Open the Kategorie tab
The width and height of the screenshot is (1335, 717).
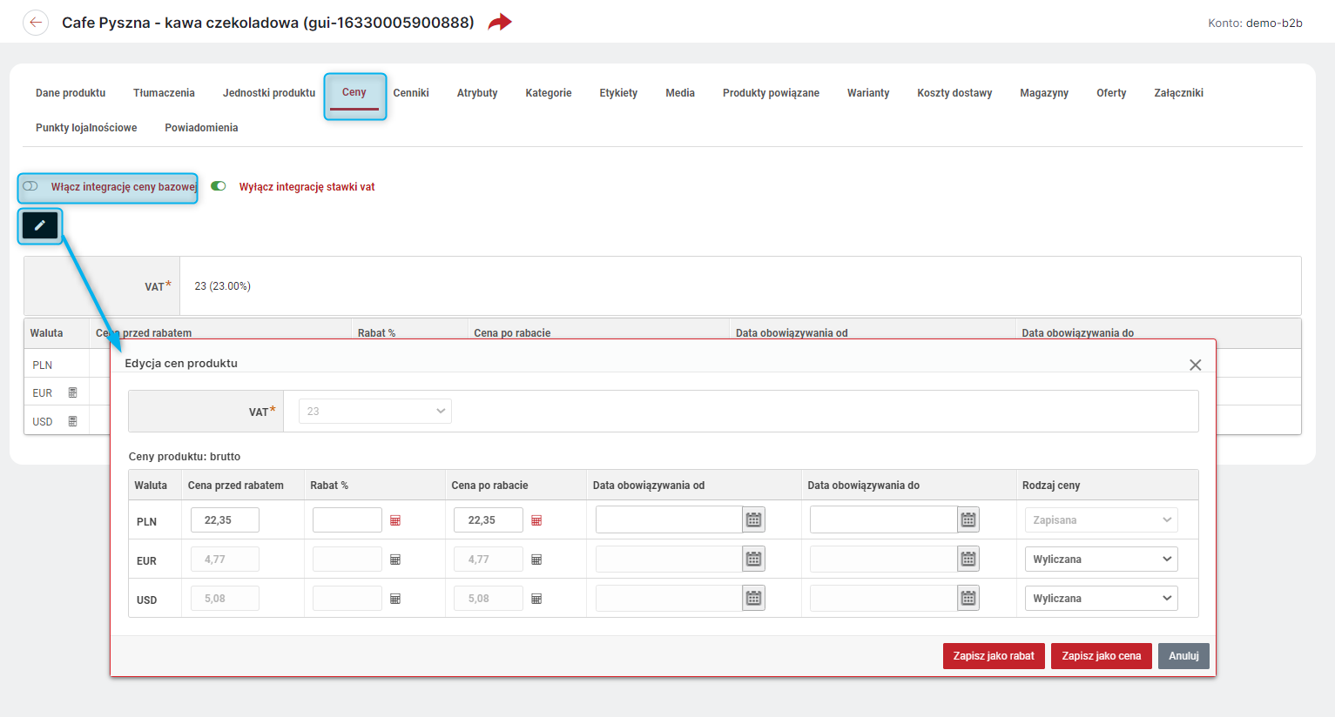pos(549,93)
